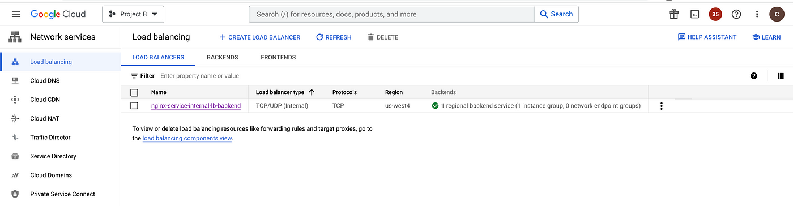Open column display options icon
This screenshot has height=206, width=793.
[x=781, y=76]
